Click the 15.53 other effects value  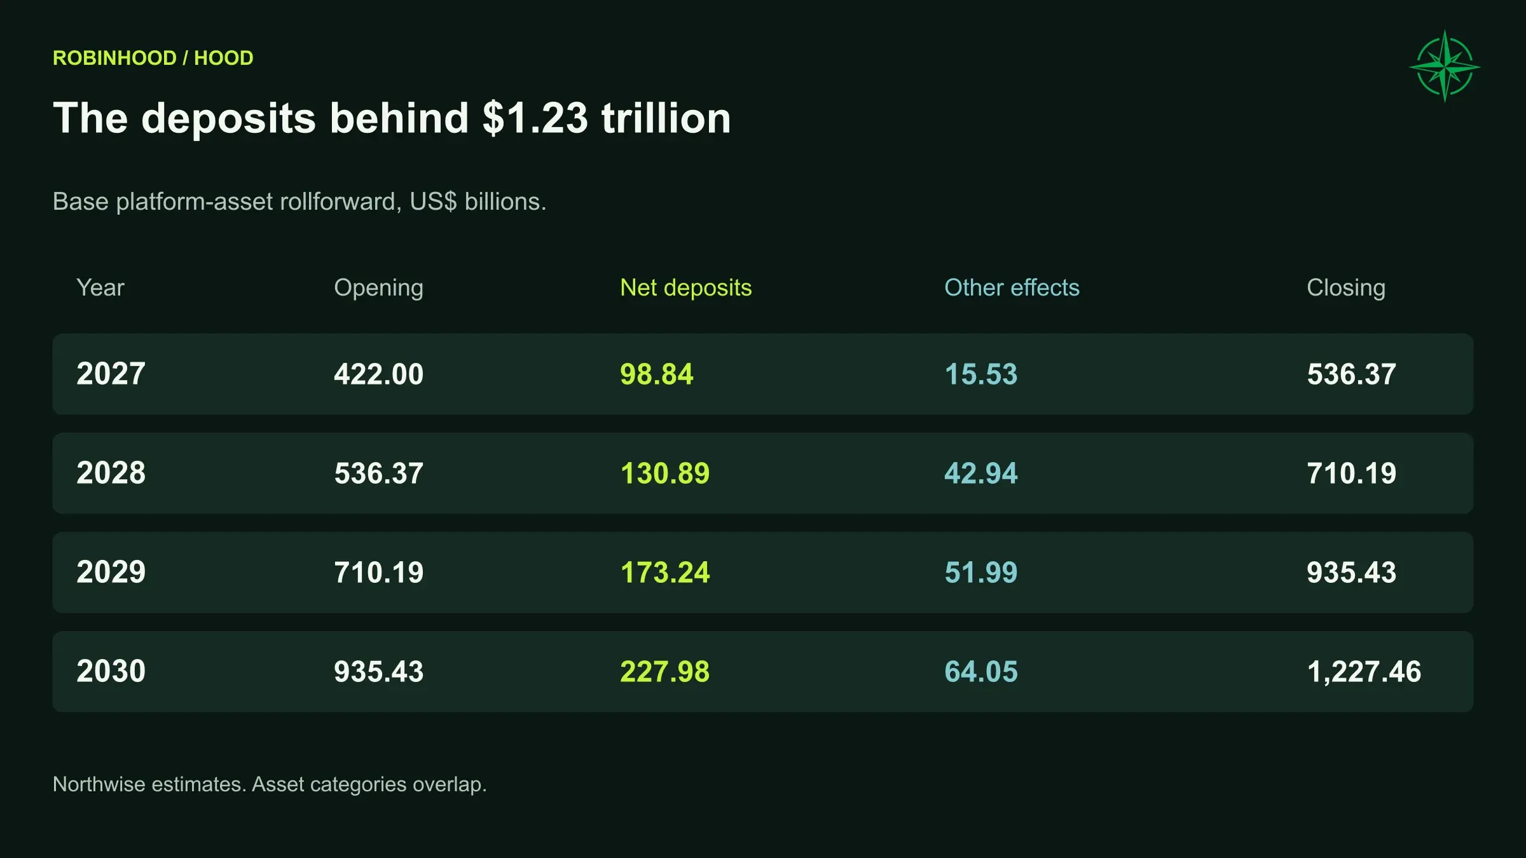pyautogui.click(x=980, y=374)
